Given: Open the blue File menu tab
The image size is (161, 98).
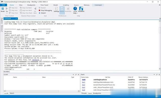Looking at the screenshot, I should [x=4, y=5].
